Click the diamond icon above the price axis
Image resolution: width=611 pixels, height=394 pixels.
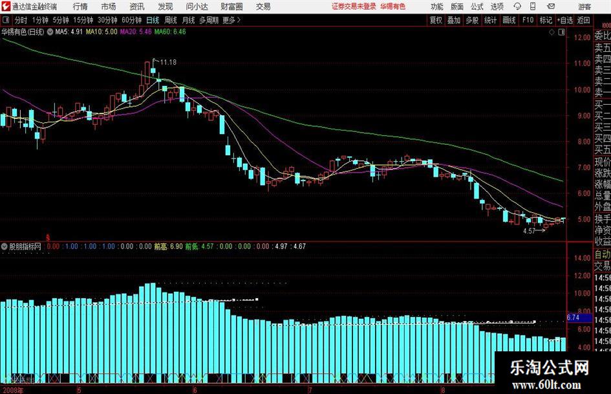click(552, 32)
